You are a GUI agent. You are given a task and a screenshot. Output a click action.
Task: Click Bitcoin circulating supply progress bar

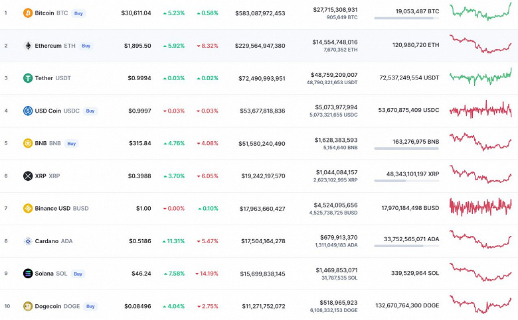pos(406,19)
